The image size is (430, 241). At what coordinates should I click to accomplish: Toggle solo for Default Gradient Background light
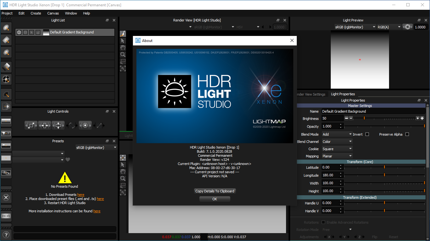click(x=25, y=32)
